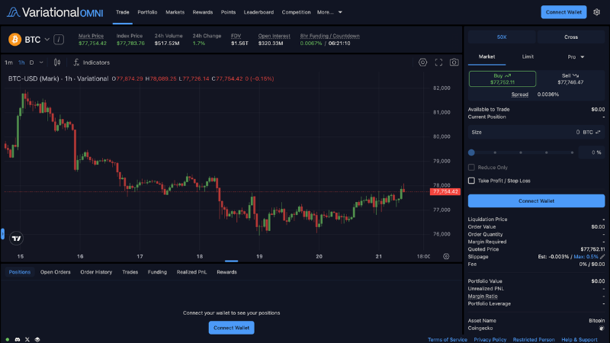This screenshot has width=610, height=343.
Task: Open Terms of Service link
Action: click(448, 339)
